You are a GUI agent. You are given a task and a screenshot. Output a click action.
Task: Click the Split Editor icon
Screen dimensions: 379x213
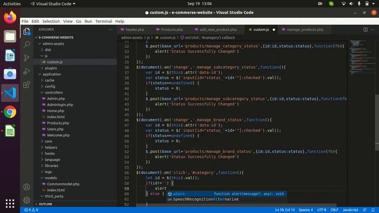click(x=365, y=30)
